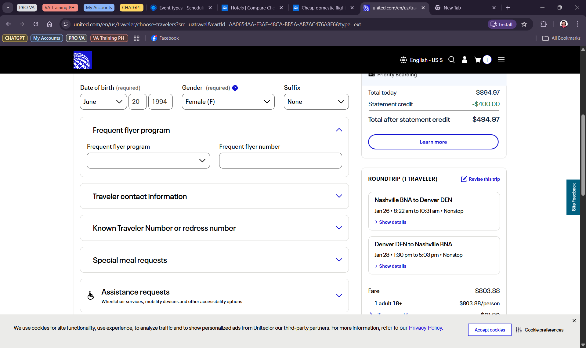Accept cookies in the banner
Viewport: 586px width, 348px height.
(x=490, y=330)
